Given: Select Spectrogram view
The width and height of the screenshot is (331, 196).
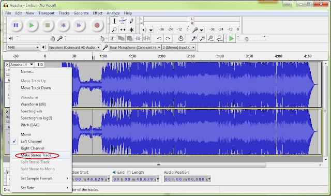Looking at the screenshot, I should click(41, 111).
